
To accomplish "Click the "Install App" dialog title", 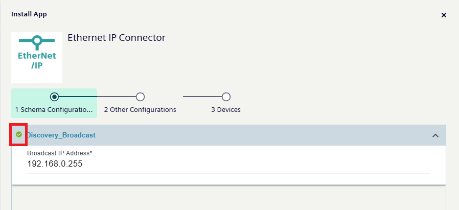I will pos(29,14).
